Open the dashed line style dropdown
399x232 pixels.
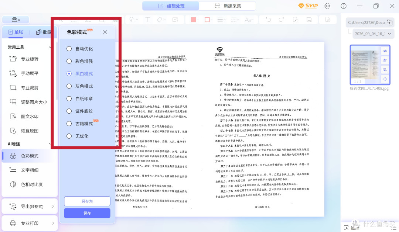(x=234, y=20)
